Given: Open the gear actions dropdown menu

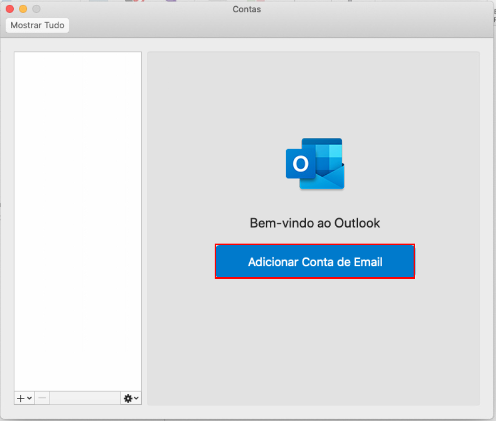Looking at the screenshot, I should click(x=131, y=398).
